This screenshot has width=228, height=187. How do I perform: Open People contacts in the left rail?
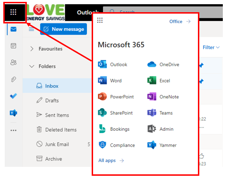pyautogui.click(x=14, y=62)
